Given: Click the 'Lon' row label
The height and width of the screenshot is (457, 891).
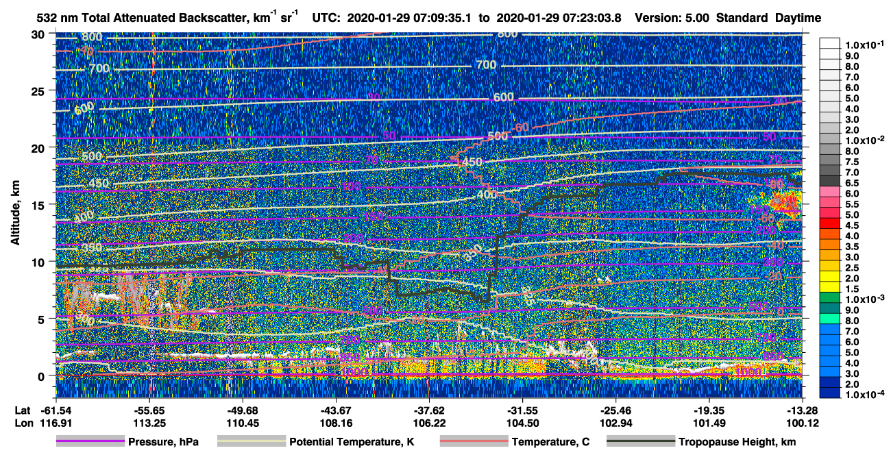Looking at the screenshot, I should pos(23,423).
